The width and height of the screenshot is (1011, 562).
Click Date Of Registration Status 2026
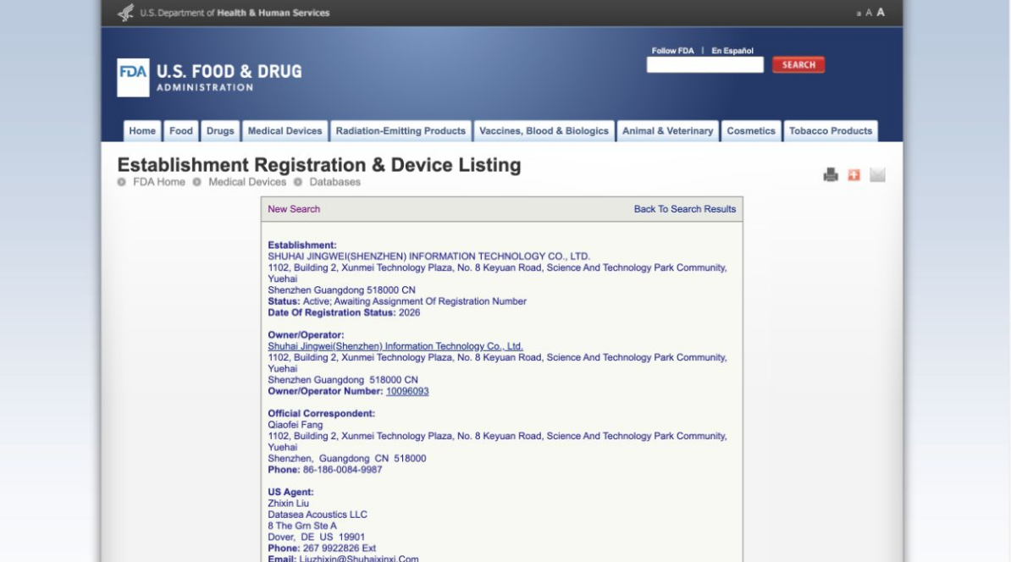click(344, 312)
